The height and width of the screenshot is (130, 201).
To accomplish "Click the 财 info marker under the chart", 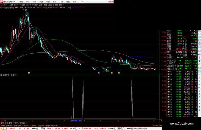I will pyautogui.click(x=99, y=73).
